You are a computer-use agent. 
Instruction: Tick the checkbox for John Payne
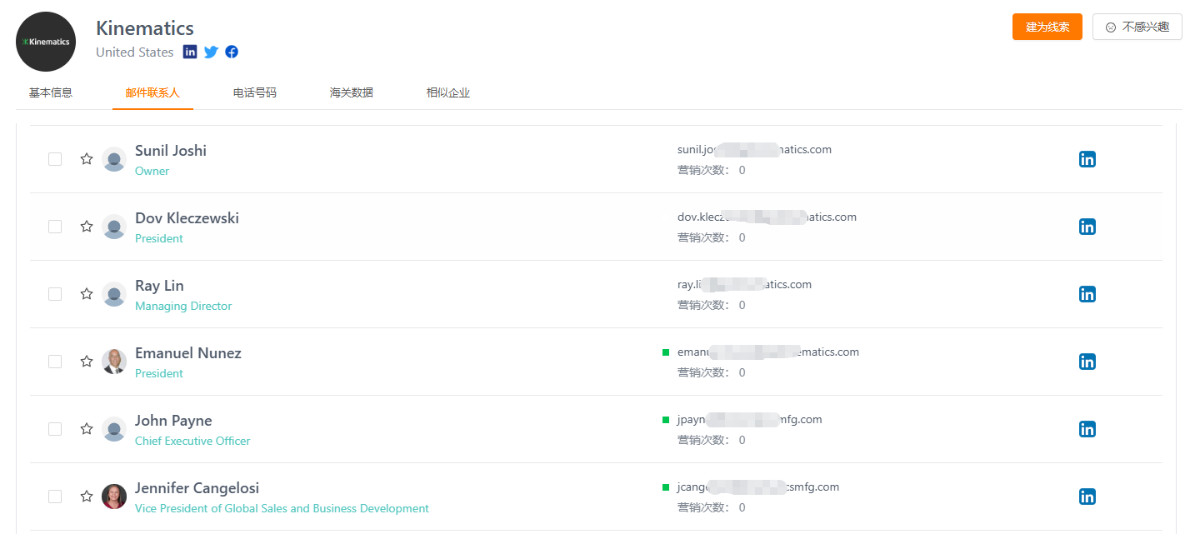coord(55,429)
